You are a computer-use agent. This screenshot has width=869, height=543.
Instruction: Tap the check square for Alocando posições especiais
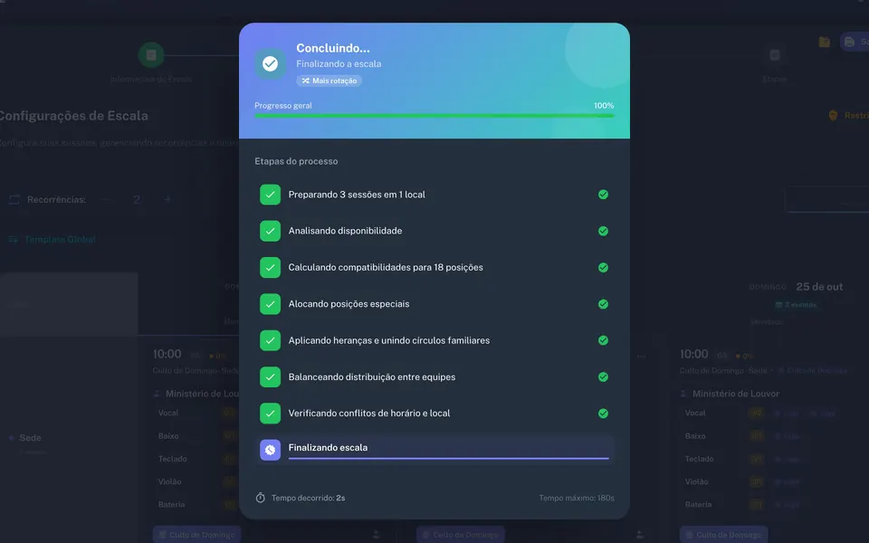270,304
